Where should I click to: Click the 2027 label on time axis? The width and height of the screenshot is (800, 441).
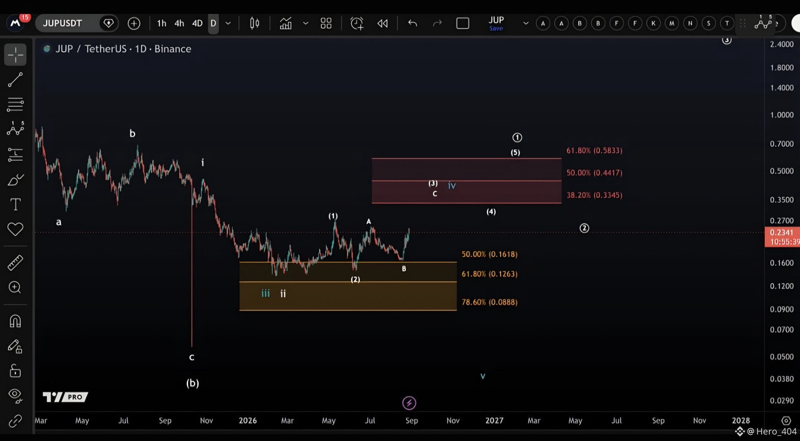[x=494, y=421]
